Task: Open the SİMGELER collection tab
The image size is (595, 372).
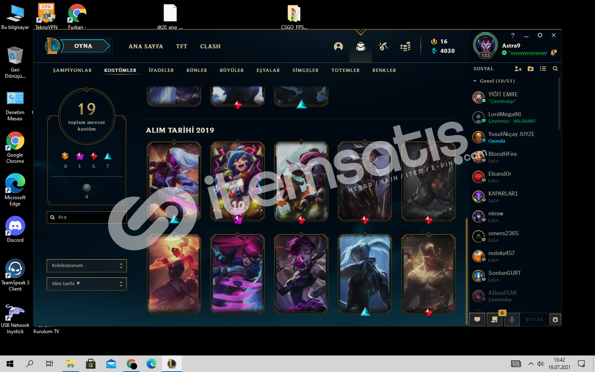Action: pyautogui.click(x=305, y=70)
